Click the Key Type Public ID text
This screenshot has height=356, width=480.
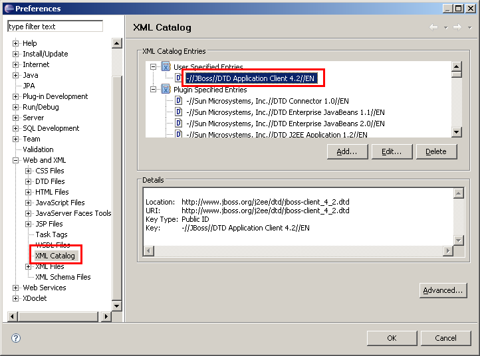tap(195, 219)
